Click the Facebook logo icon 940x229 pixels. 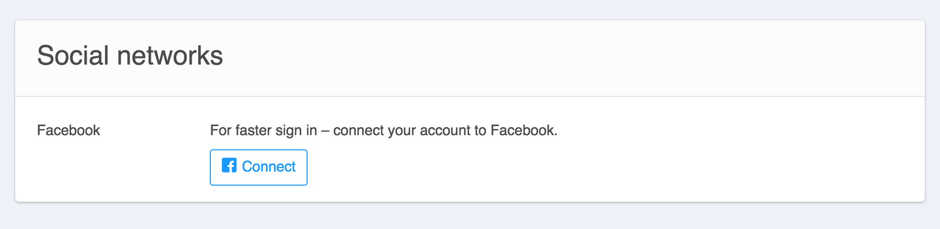point(229,165)
